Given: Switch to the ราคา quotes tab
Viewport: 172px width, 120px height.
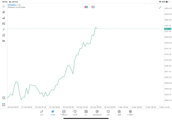Looking at the screenshot, I should pos(42,113).
